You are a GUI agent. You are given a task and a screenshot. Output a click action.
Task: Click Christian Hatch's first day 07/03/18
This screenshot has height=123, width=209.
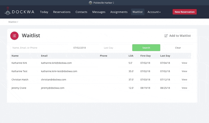[145, 80]
